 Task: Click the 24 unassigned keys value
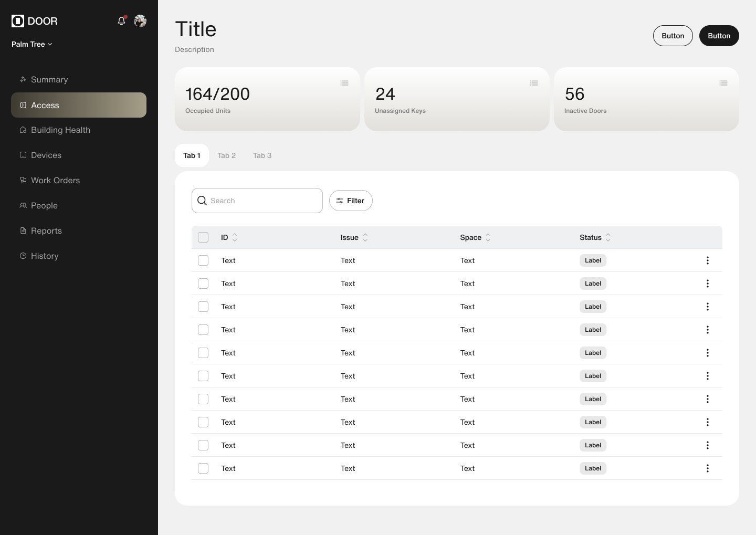(385, 94)
